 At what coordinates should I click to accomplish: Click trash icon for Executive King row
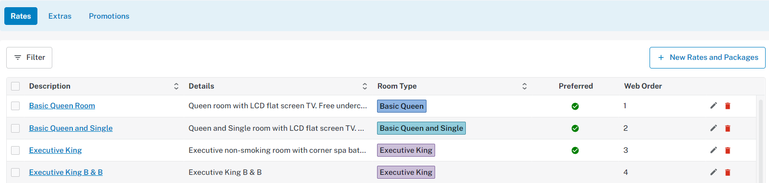[728, 150]
